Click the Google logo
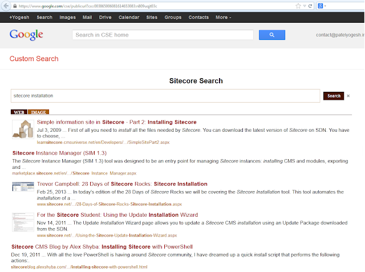The width and height of the screenshot is (365, 272). (x=26, y=35)
